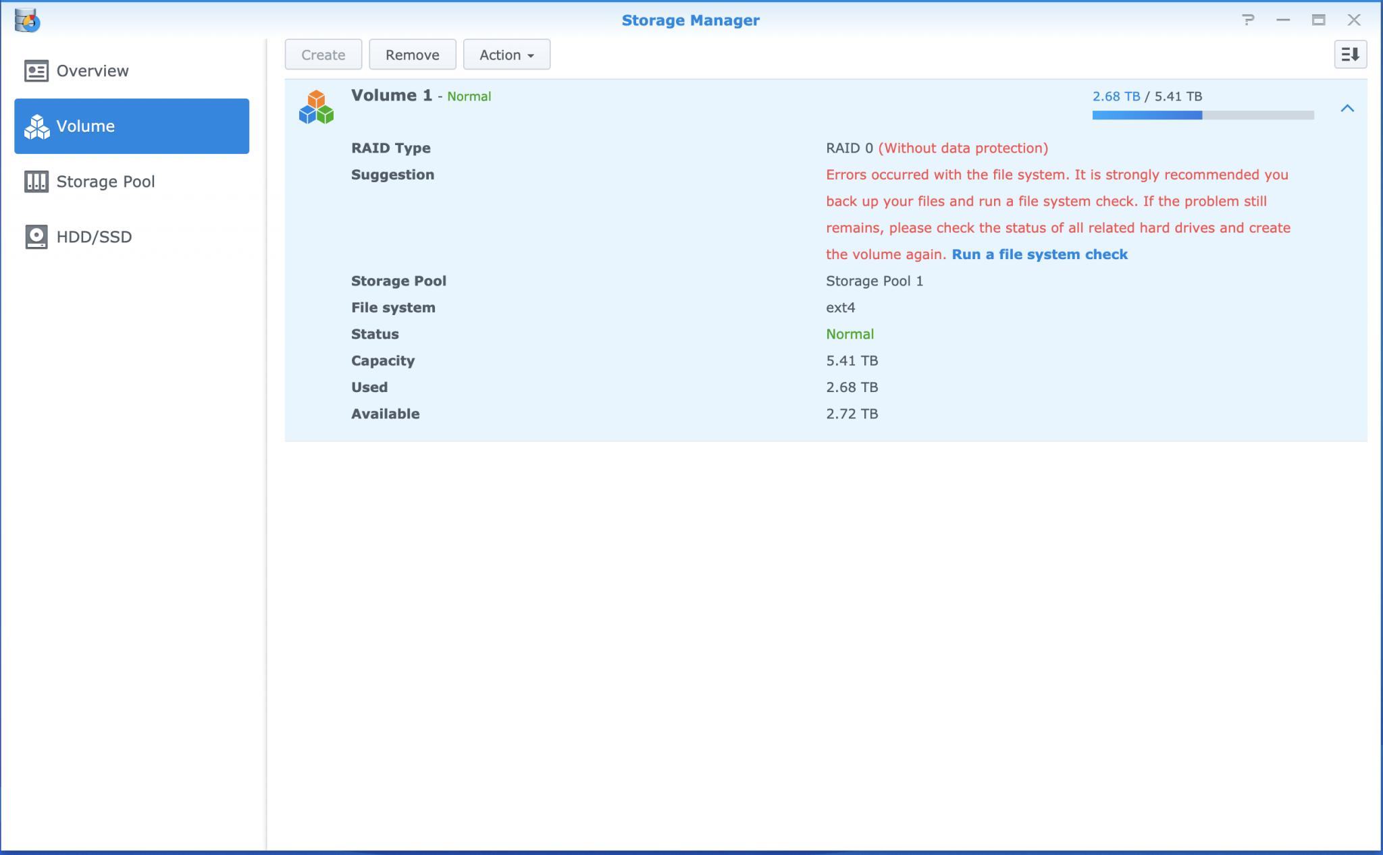
Task: Click the Create button
Action: [323, 55]
